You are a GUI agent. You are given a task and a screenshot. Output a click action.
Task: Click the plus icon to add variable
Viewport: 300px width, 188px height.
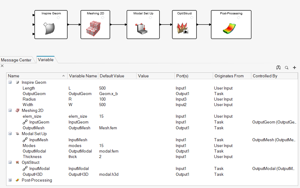pyautogui.click(x=294, y=68)
